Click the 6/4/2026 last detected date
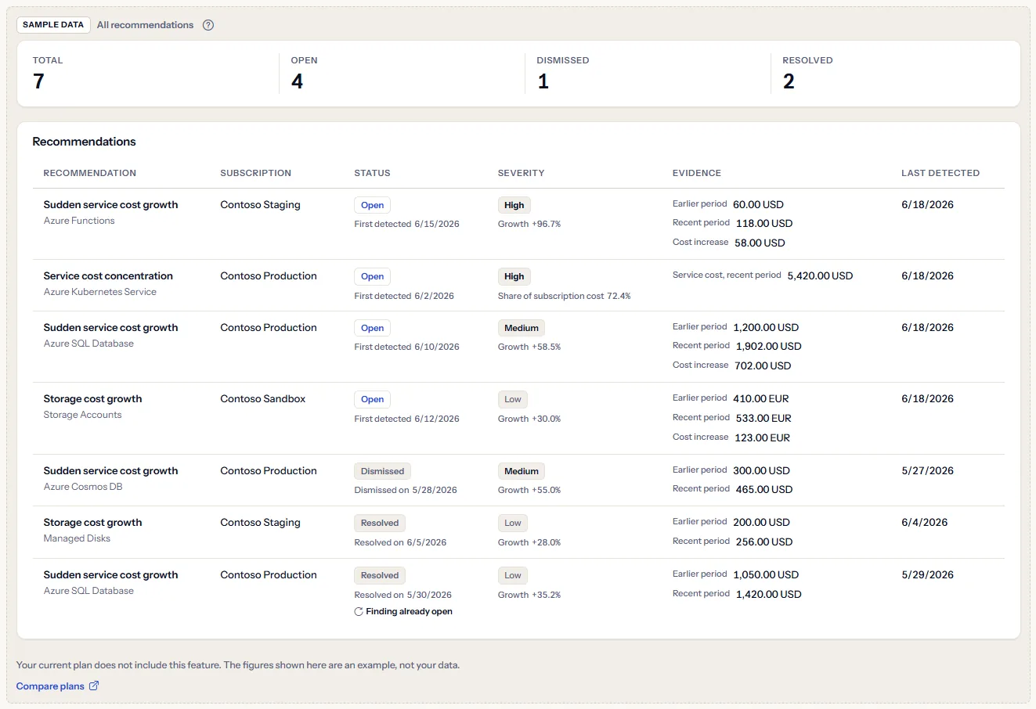 tap(924, 522)
